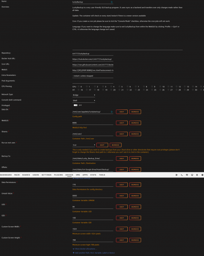
Task: Click the help question mark icon
Action: tap(202, 175)
